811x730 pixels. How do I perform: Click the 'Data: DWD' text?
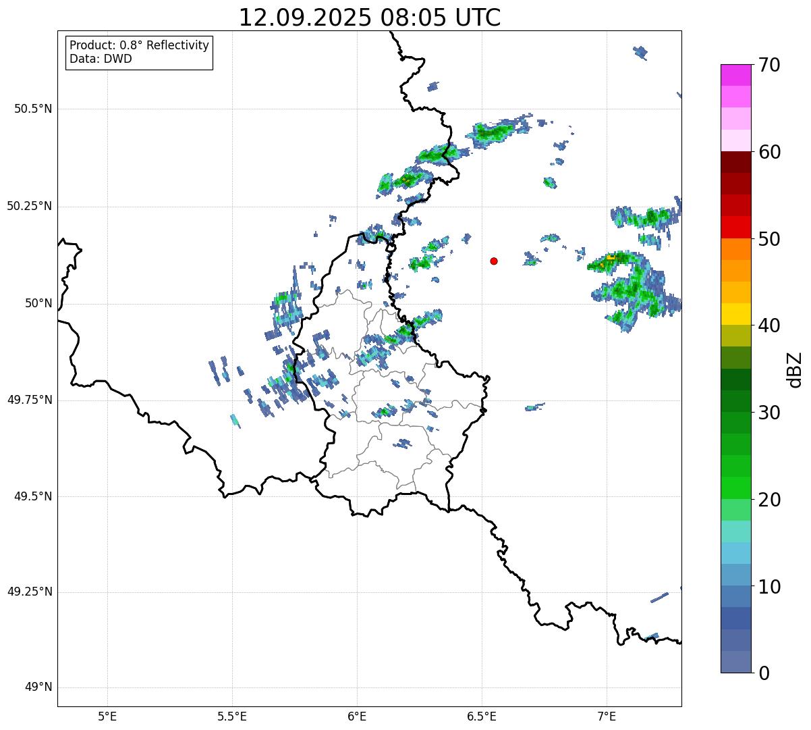click(101, 59)
